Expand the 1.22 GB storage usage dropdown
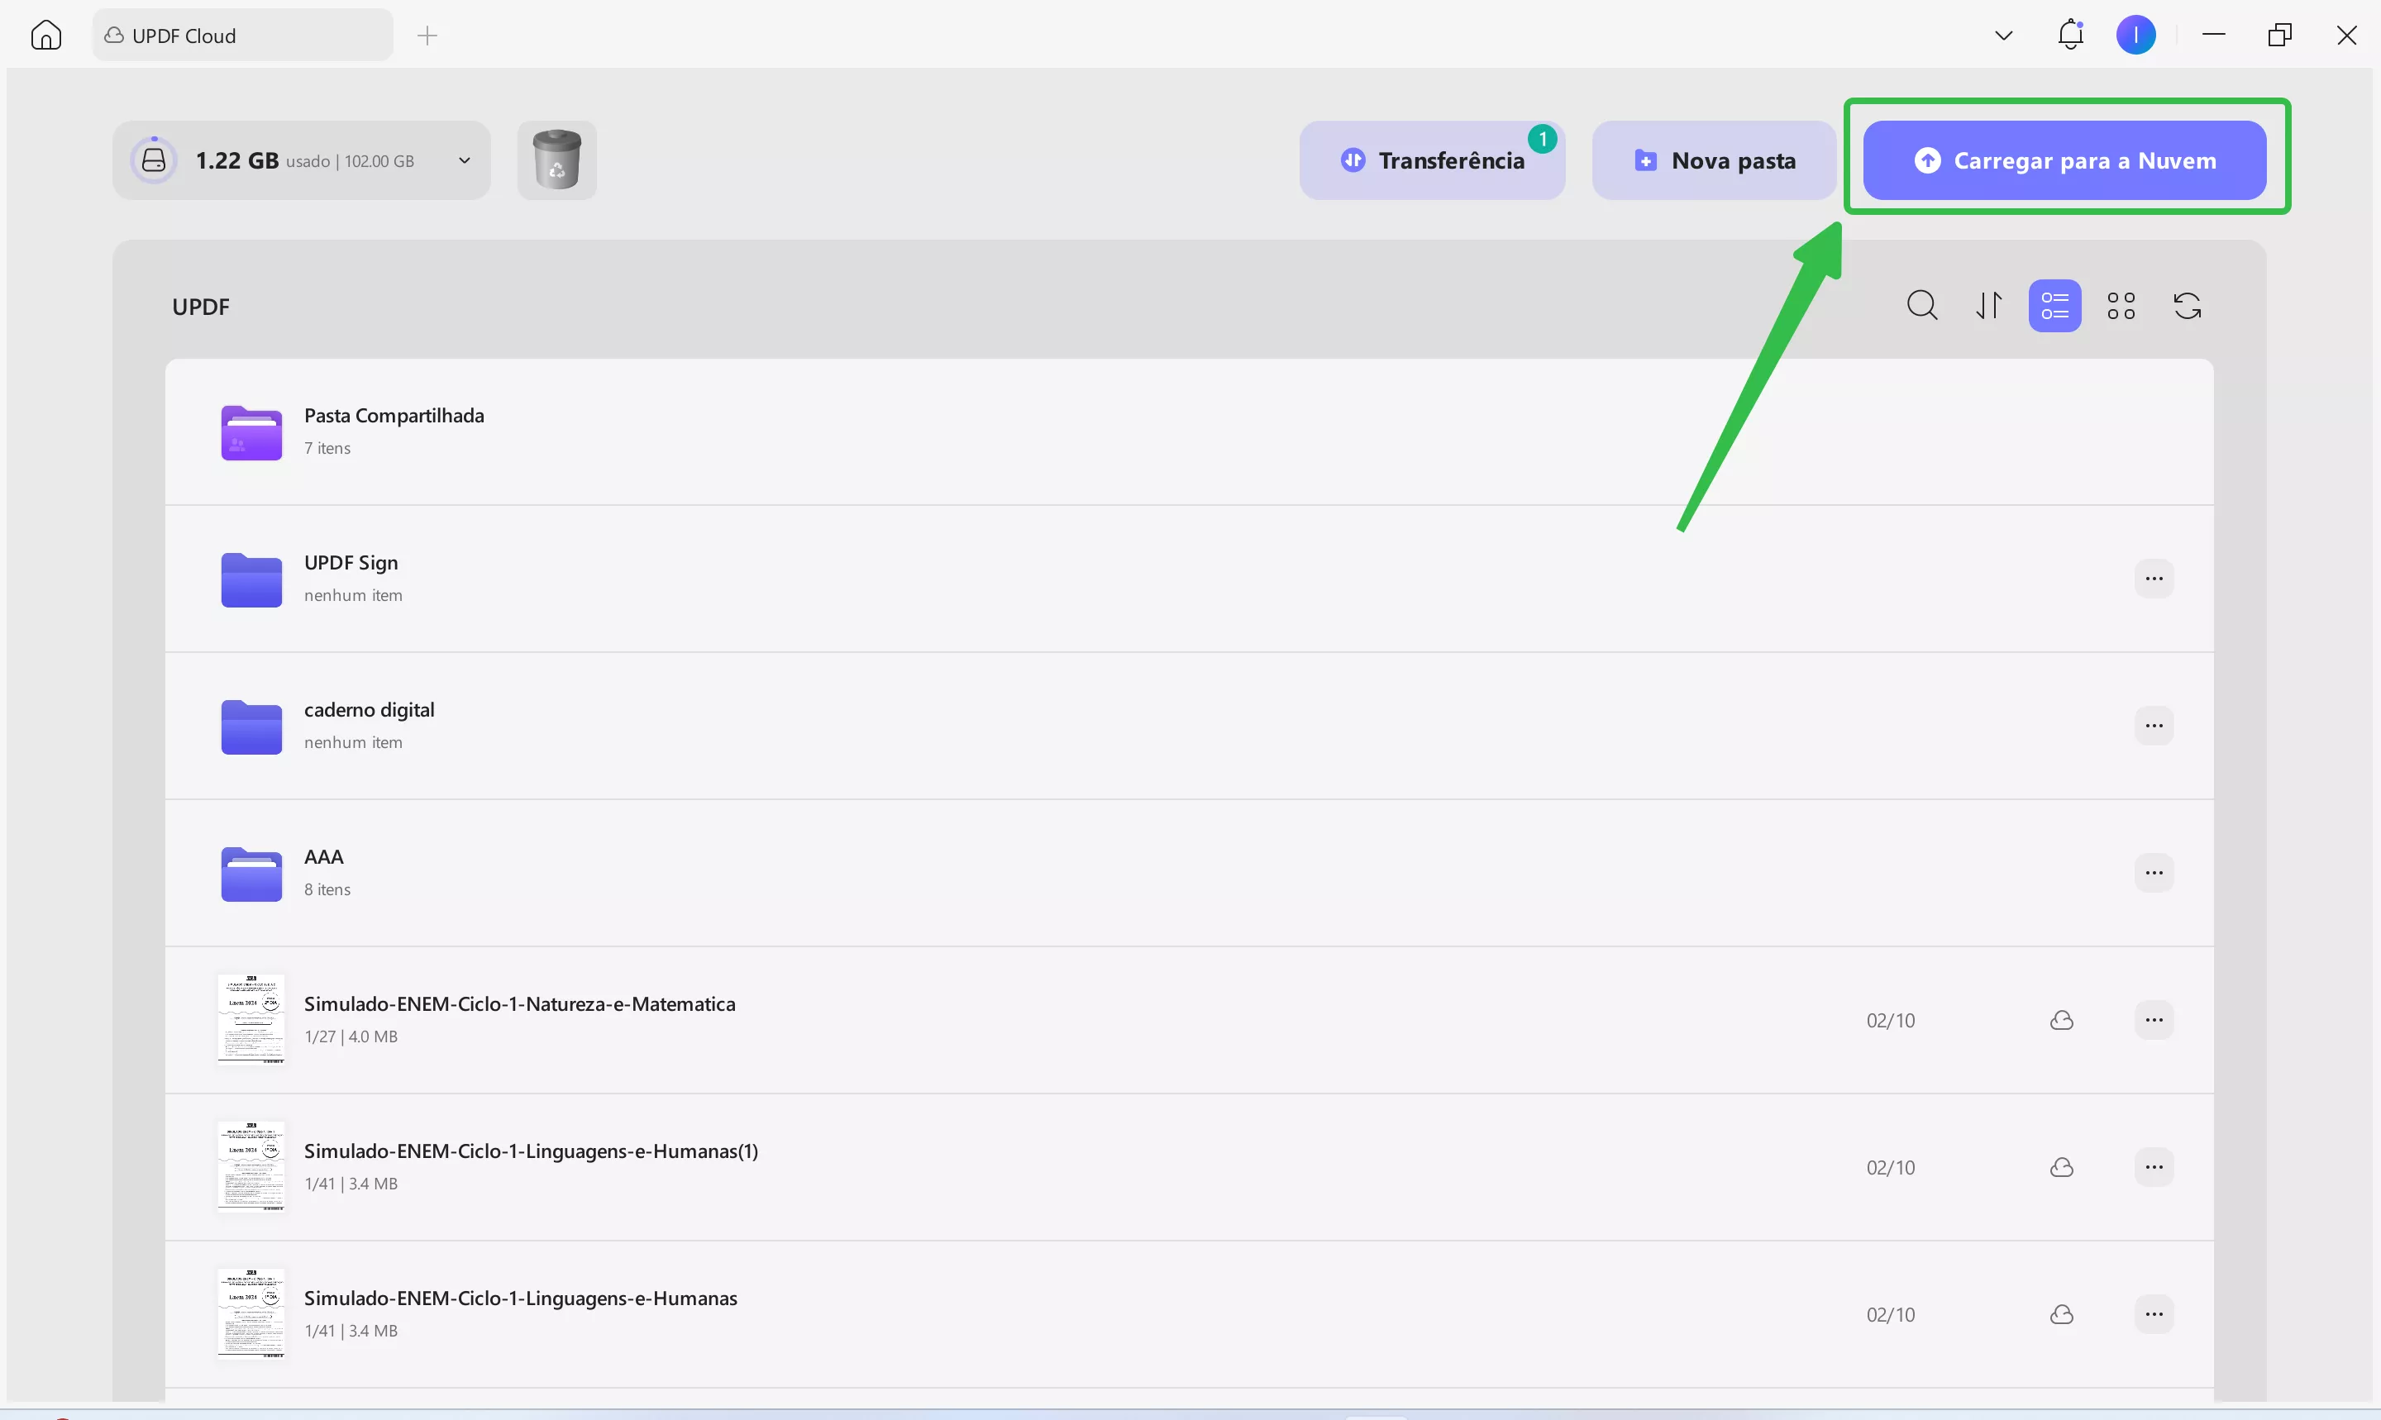Screen dimensions: 2381x1420 click(464, 160)
